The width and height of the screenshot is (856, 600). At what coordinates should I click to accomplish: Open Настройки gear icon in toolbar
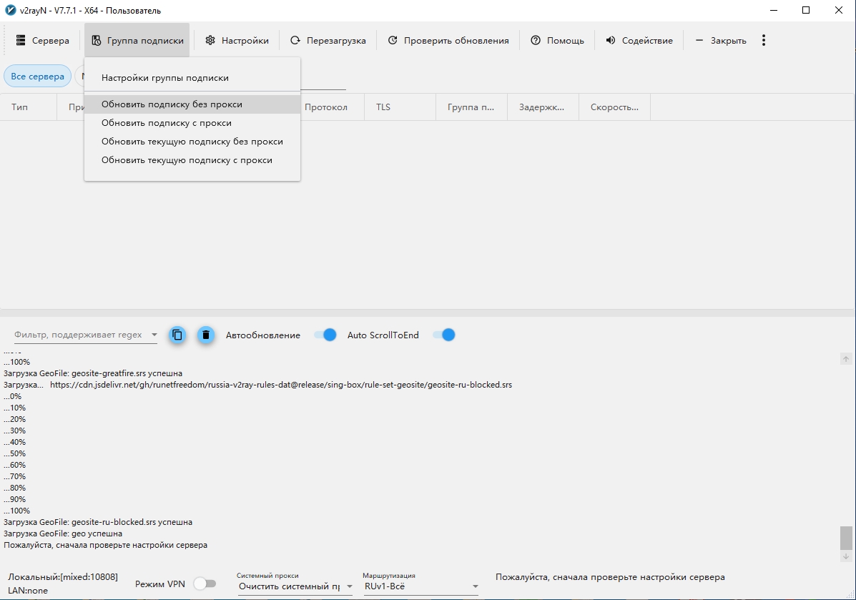(210, 41)
